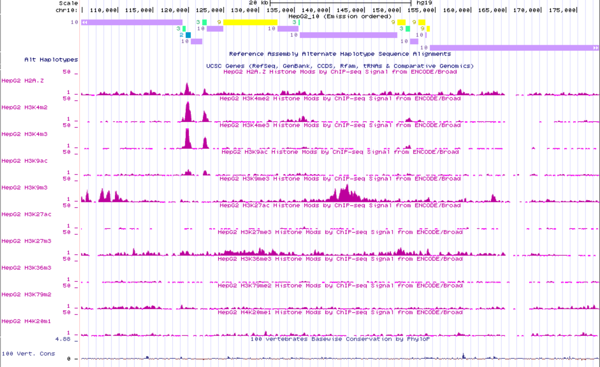Image resolution: width=600 pixels, height=367 pixels.
Task: Open the HepG2 H3K27ac track label
Action: 26,214
